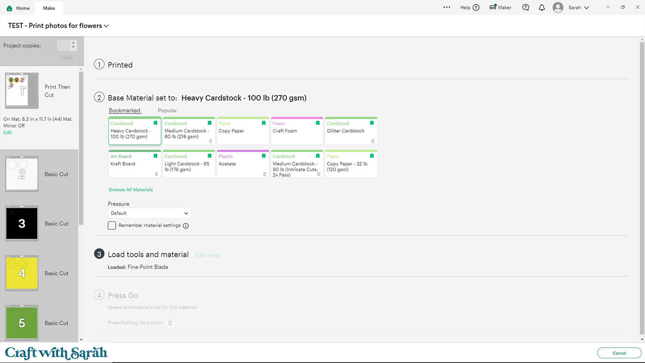This screenshot has width=645, height=363.
Task: Toggle bookmark on Copy Paper 32 lb card
Action: [372, 156]
